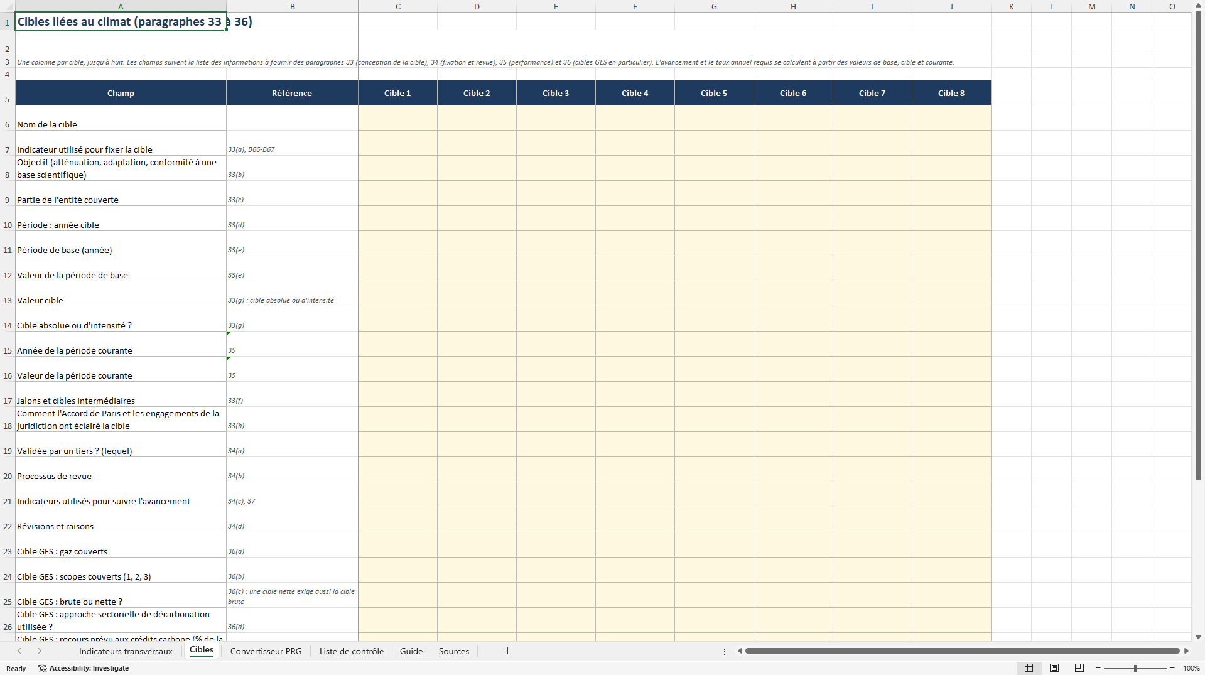The height and width of the screenshot is (675, 1205).
Task: Click the Champ header cell
Action: click(x=121, y=93)
